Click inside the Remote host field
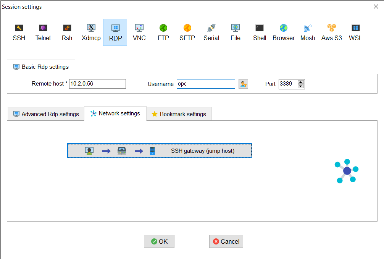Image resolution: width=384 pixels, height=259 pixels. 97,84
